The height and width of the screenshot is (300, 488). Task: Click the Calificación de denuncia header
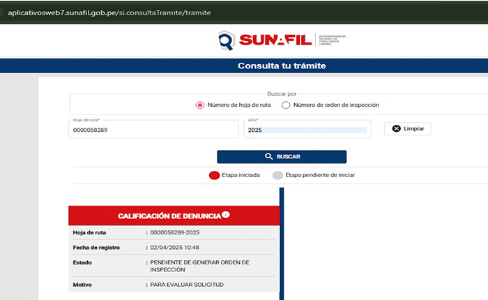pyautogui.click(x=174, y=216)
